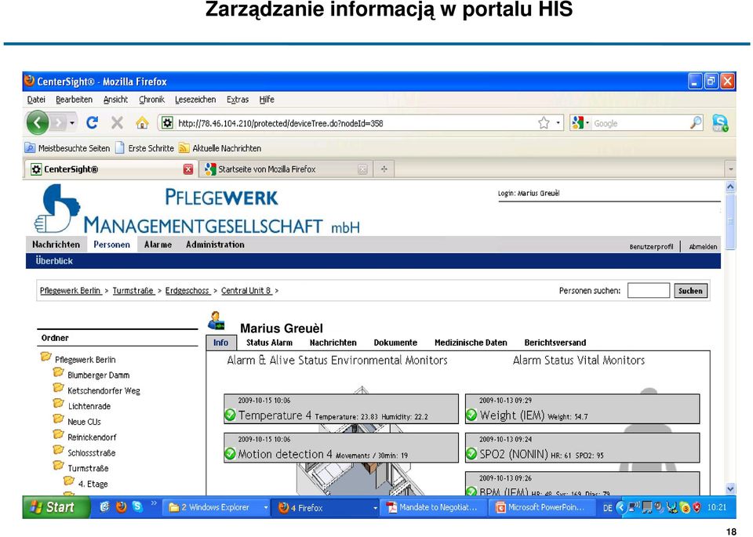Open 4. Etage folder
753x537 pixels.
tap(86, 484)
